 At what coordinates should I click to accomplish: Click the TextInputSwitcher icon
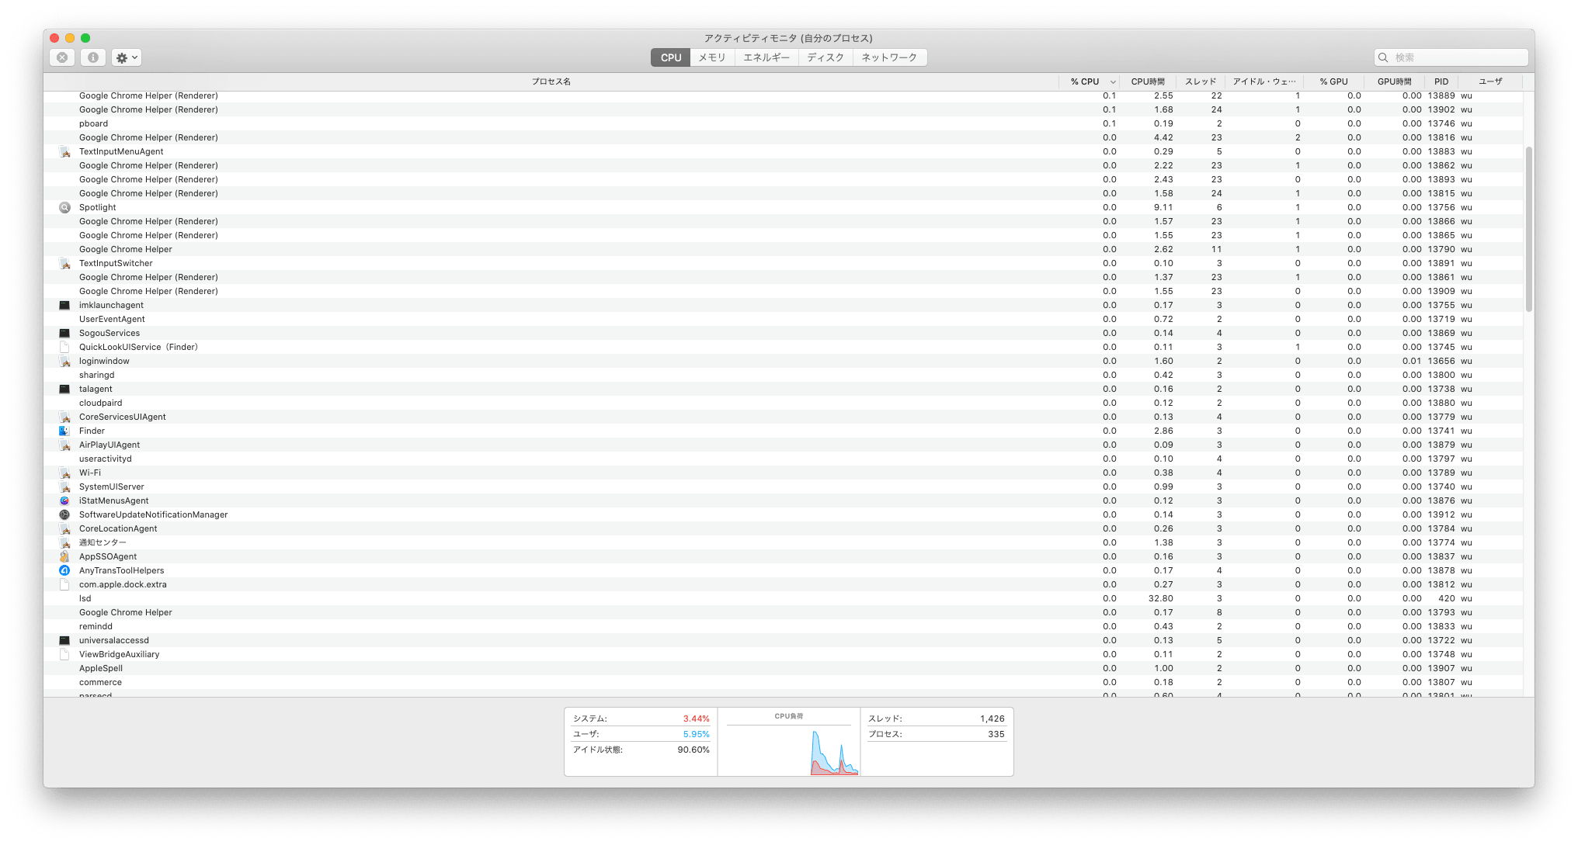[x=64, y=263]
